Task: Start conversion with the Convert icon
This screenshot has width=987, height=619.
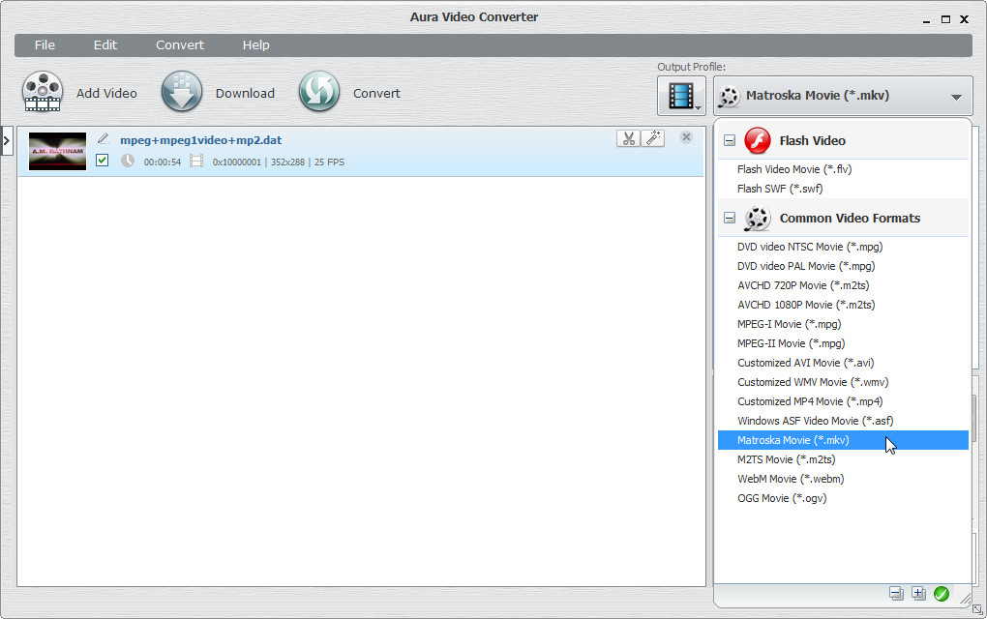Action: click(x=318, y=93)
